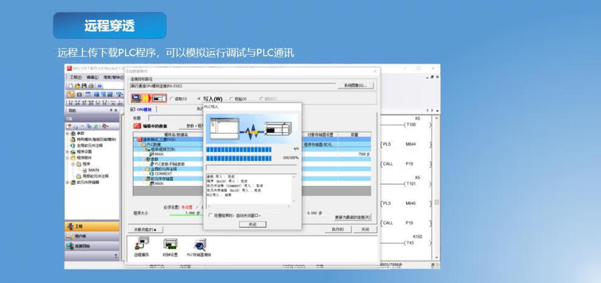Viewport: 601px width, 283px height.
Task: Select PLC数据 row in data list
Action: (x=154, y=145)
